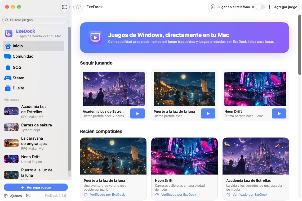Select Neon Drift in Mis juegos list
This screenshot has height=201, width=302.
tap(34, 159)
